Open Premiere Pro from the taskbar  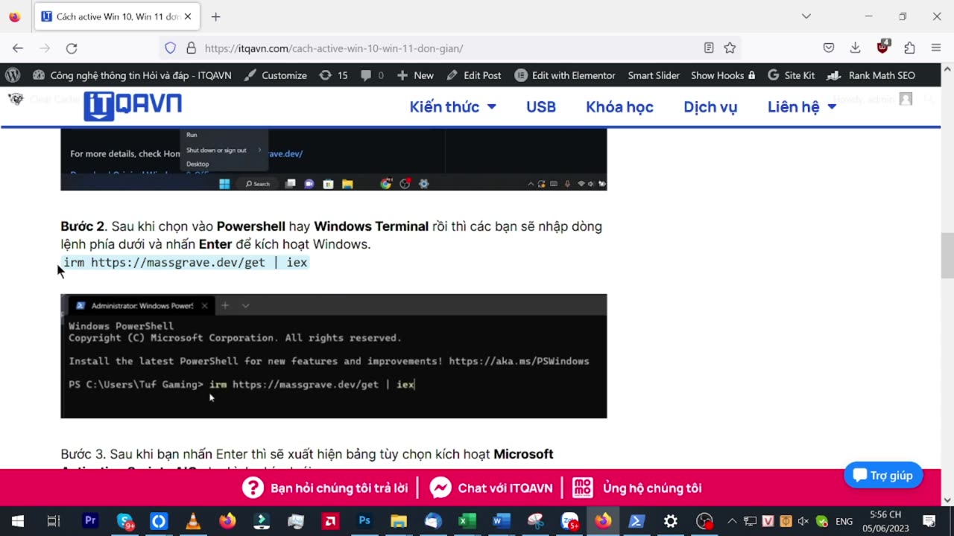coord(90,521)
